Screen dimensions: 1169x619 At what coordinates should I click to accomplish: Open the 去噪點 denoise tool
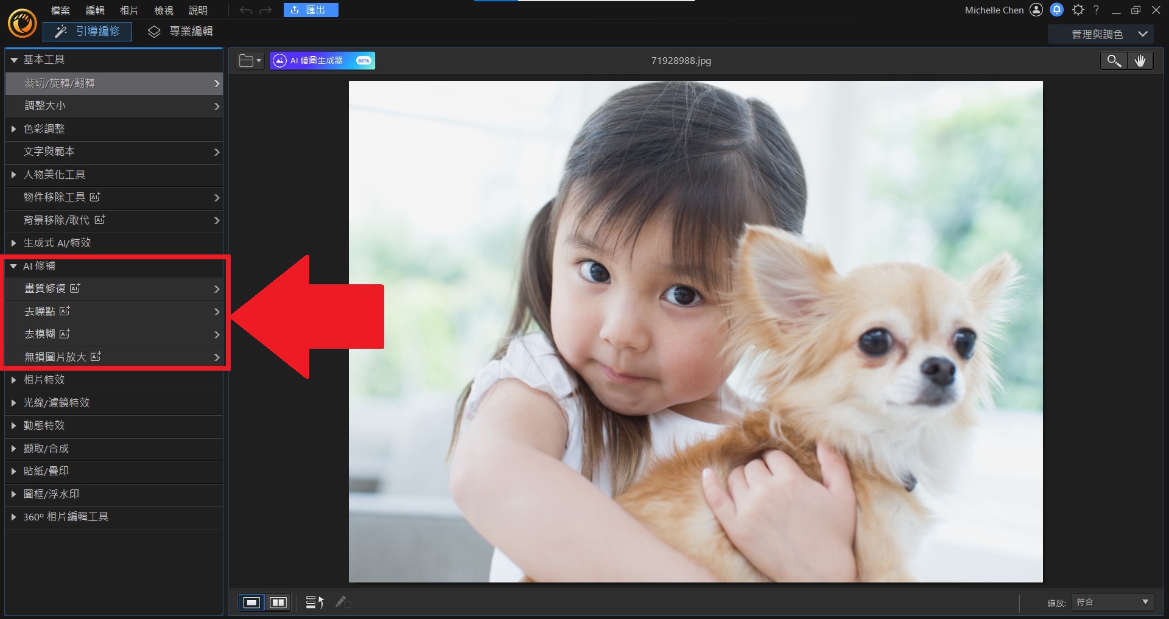(x=114, y=312)
